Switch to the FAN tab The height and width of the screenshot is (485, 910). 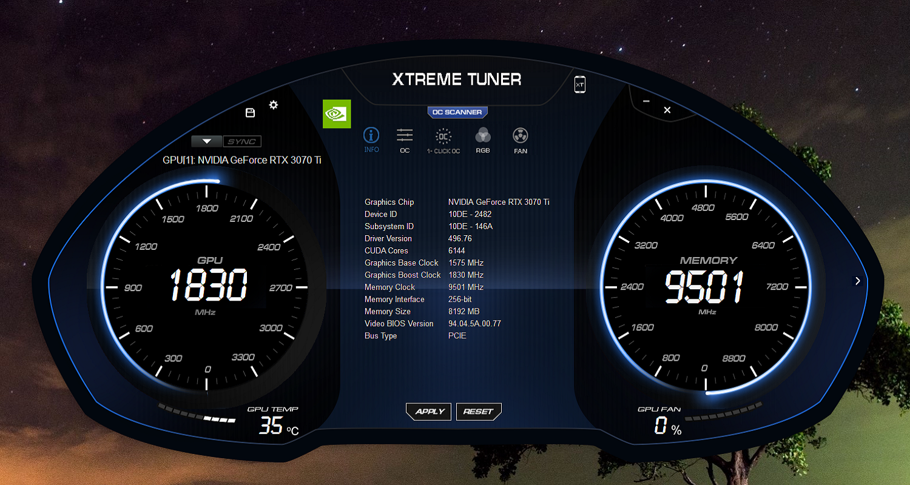521,136
